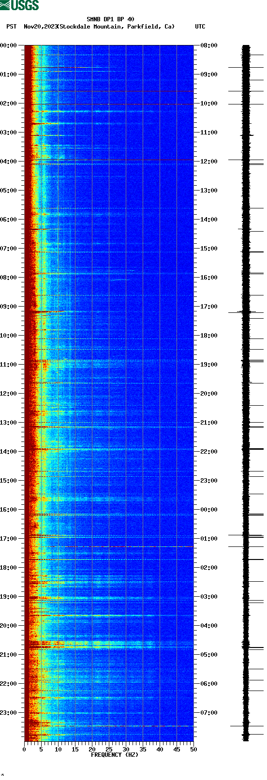Click the 01:00 UTC time label
The image size is (267, 780).
coord(208,539)
